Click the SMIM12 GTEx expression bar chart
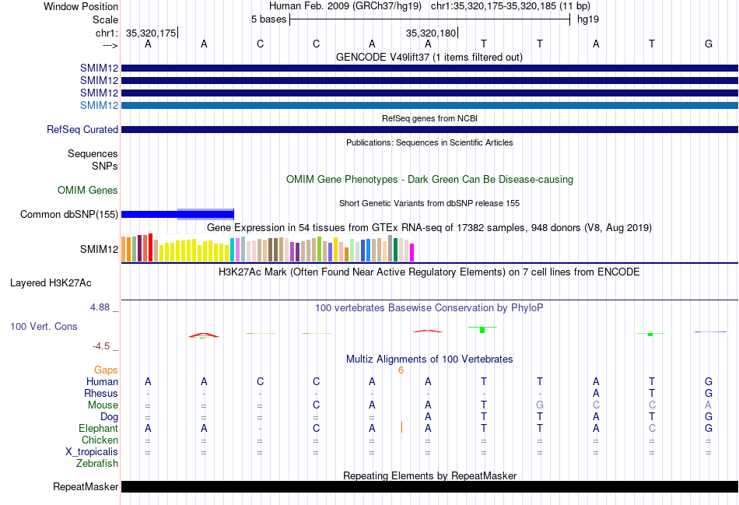This screenshot has height=505, width=739. click(268, 247)
